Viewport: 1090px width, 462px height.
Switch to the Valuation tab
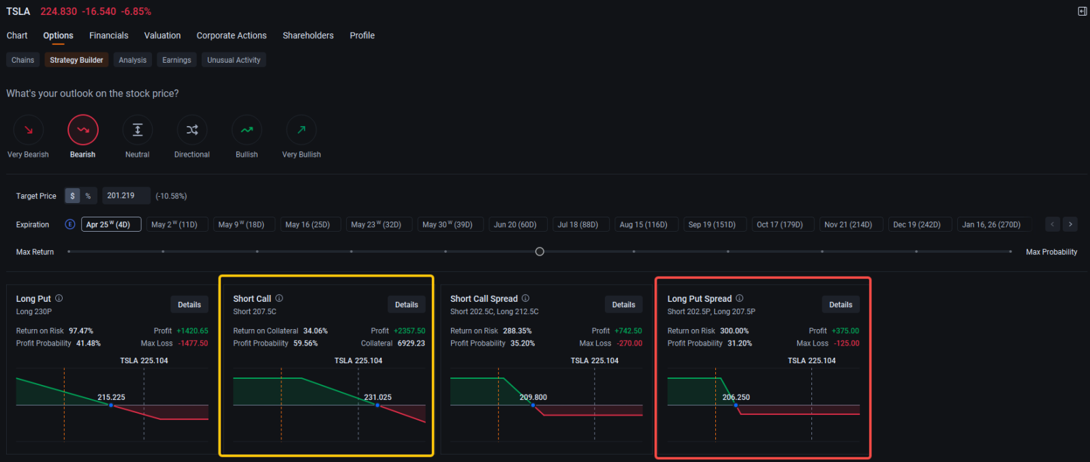coord(162,35)
